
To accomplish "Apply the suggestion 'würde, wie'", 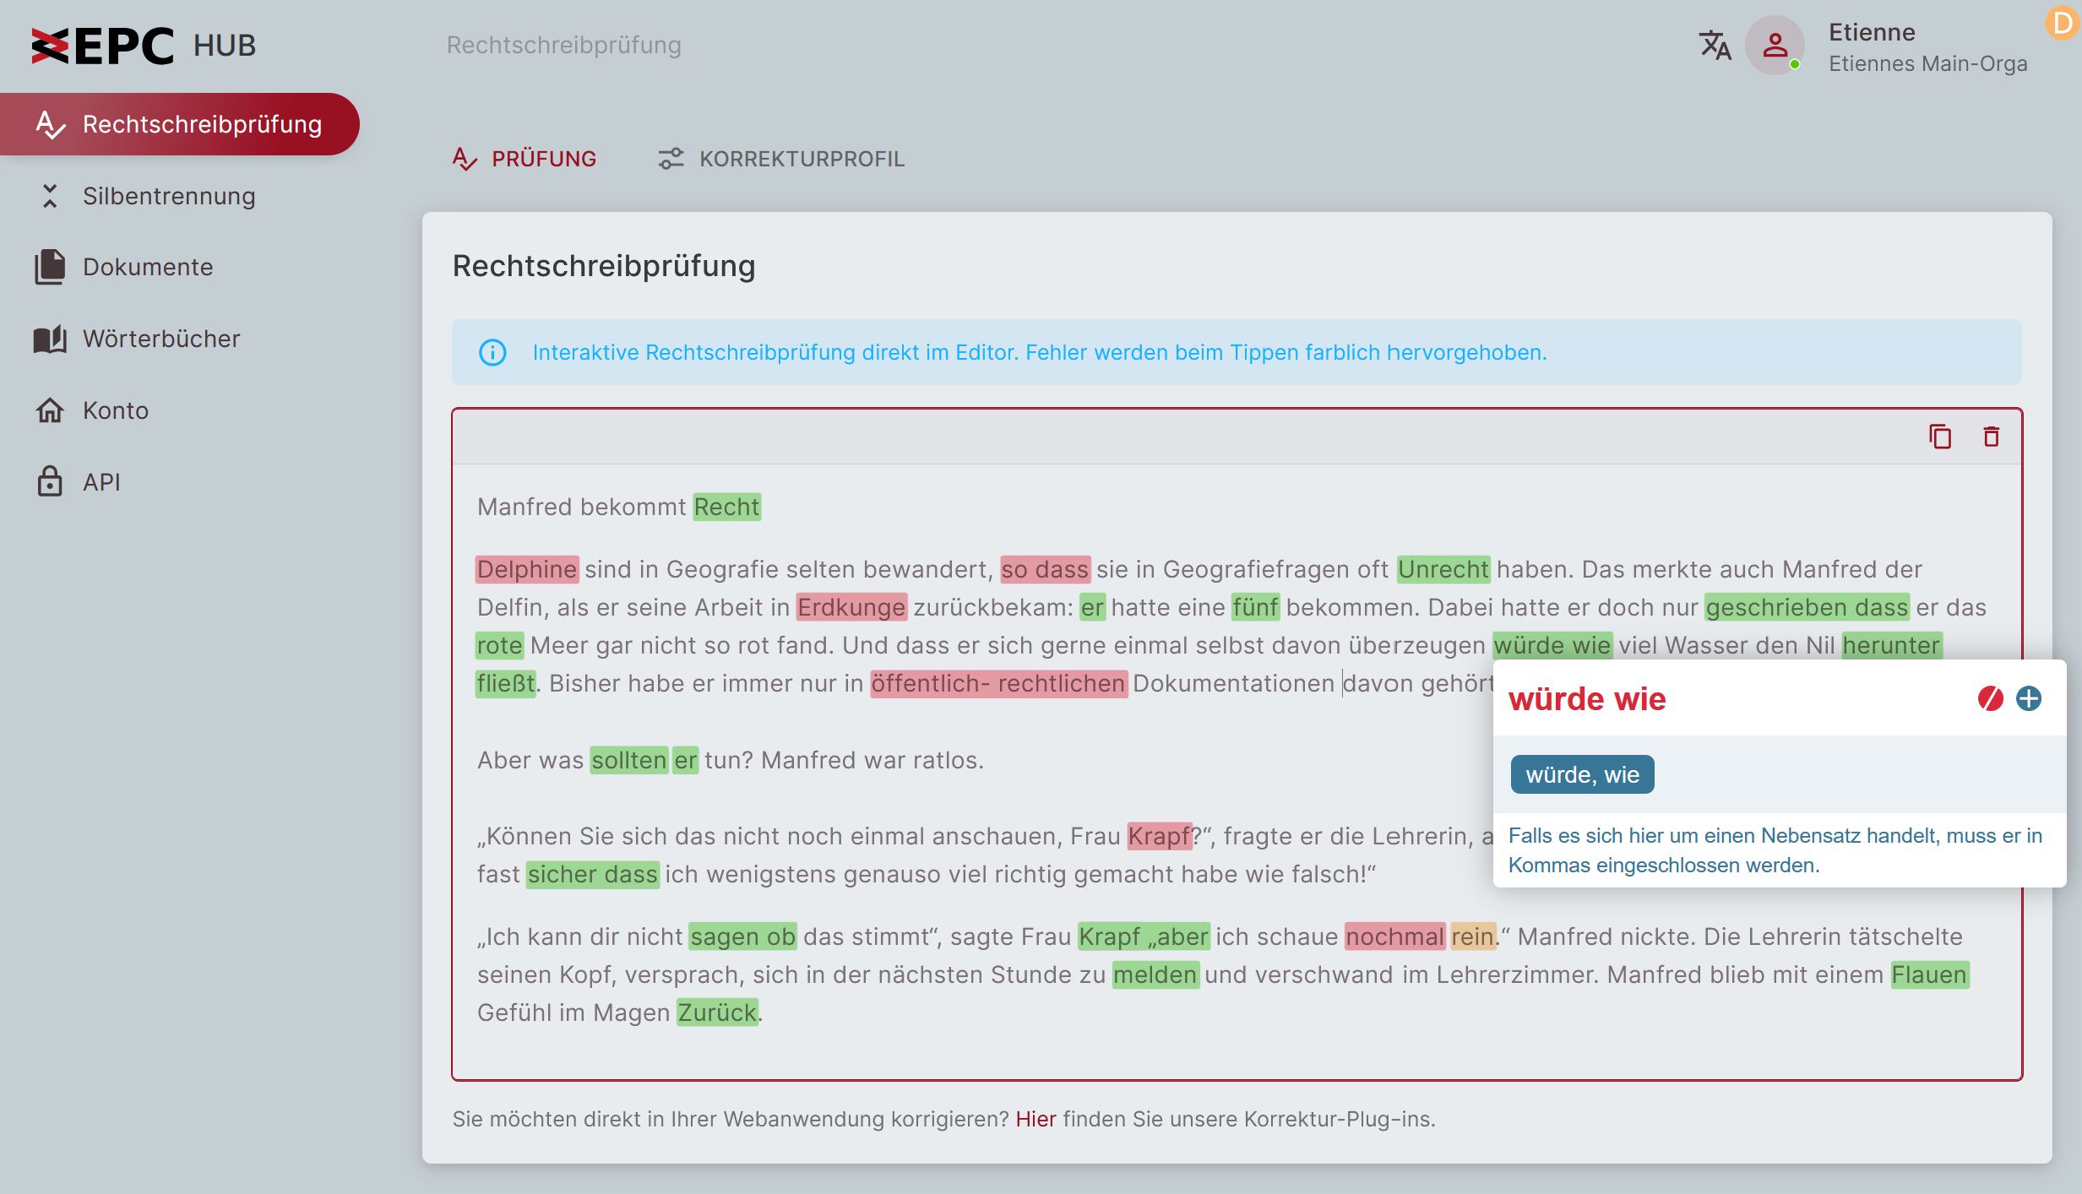I will [x=1582, y=774].
